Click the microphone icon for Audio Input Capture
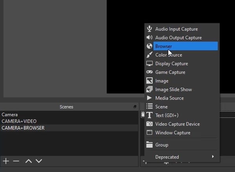Image resolution: width=235 pixels, height=172 pixels. 149,29
